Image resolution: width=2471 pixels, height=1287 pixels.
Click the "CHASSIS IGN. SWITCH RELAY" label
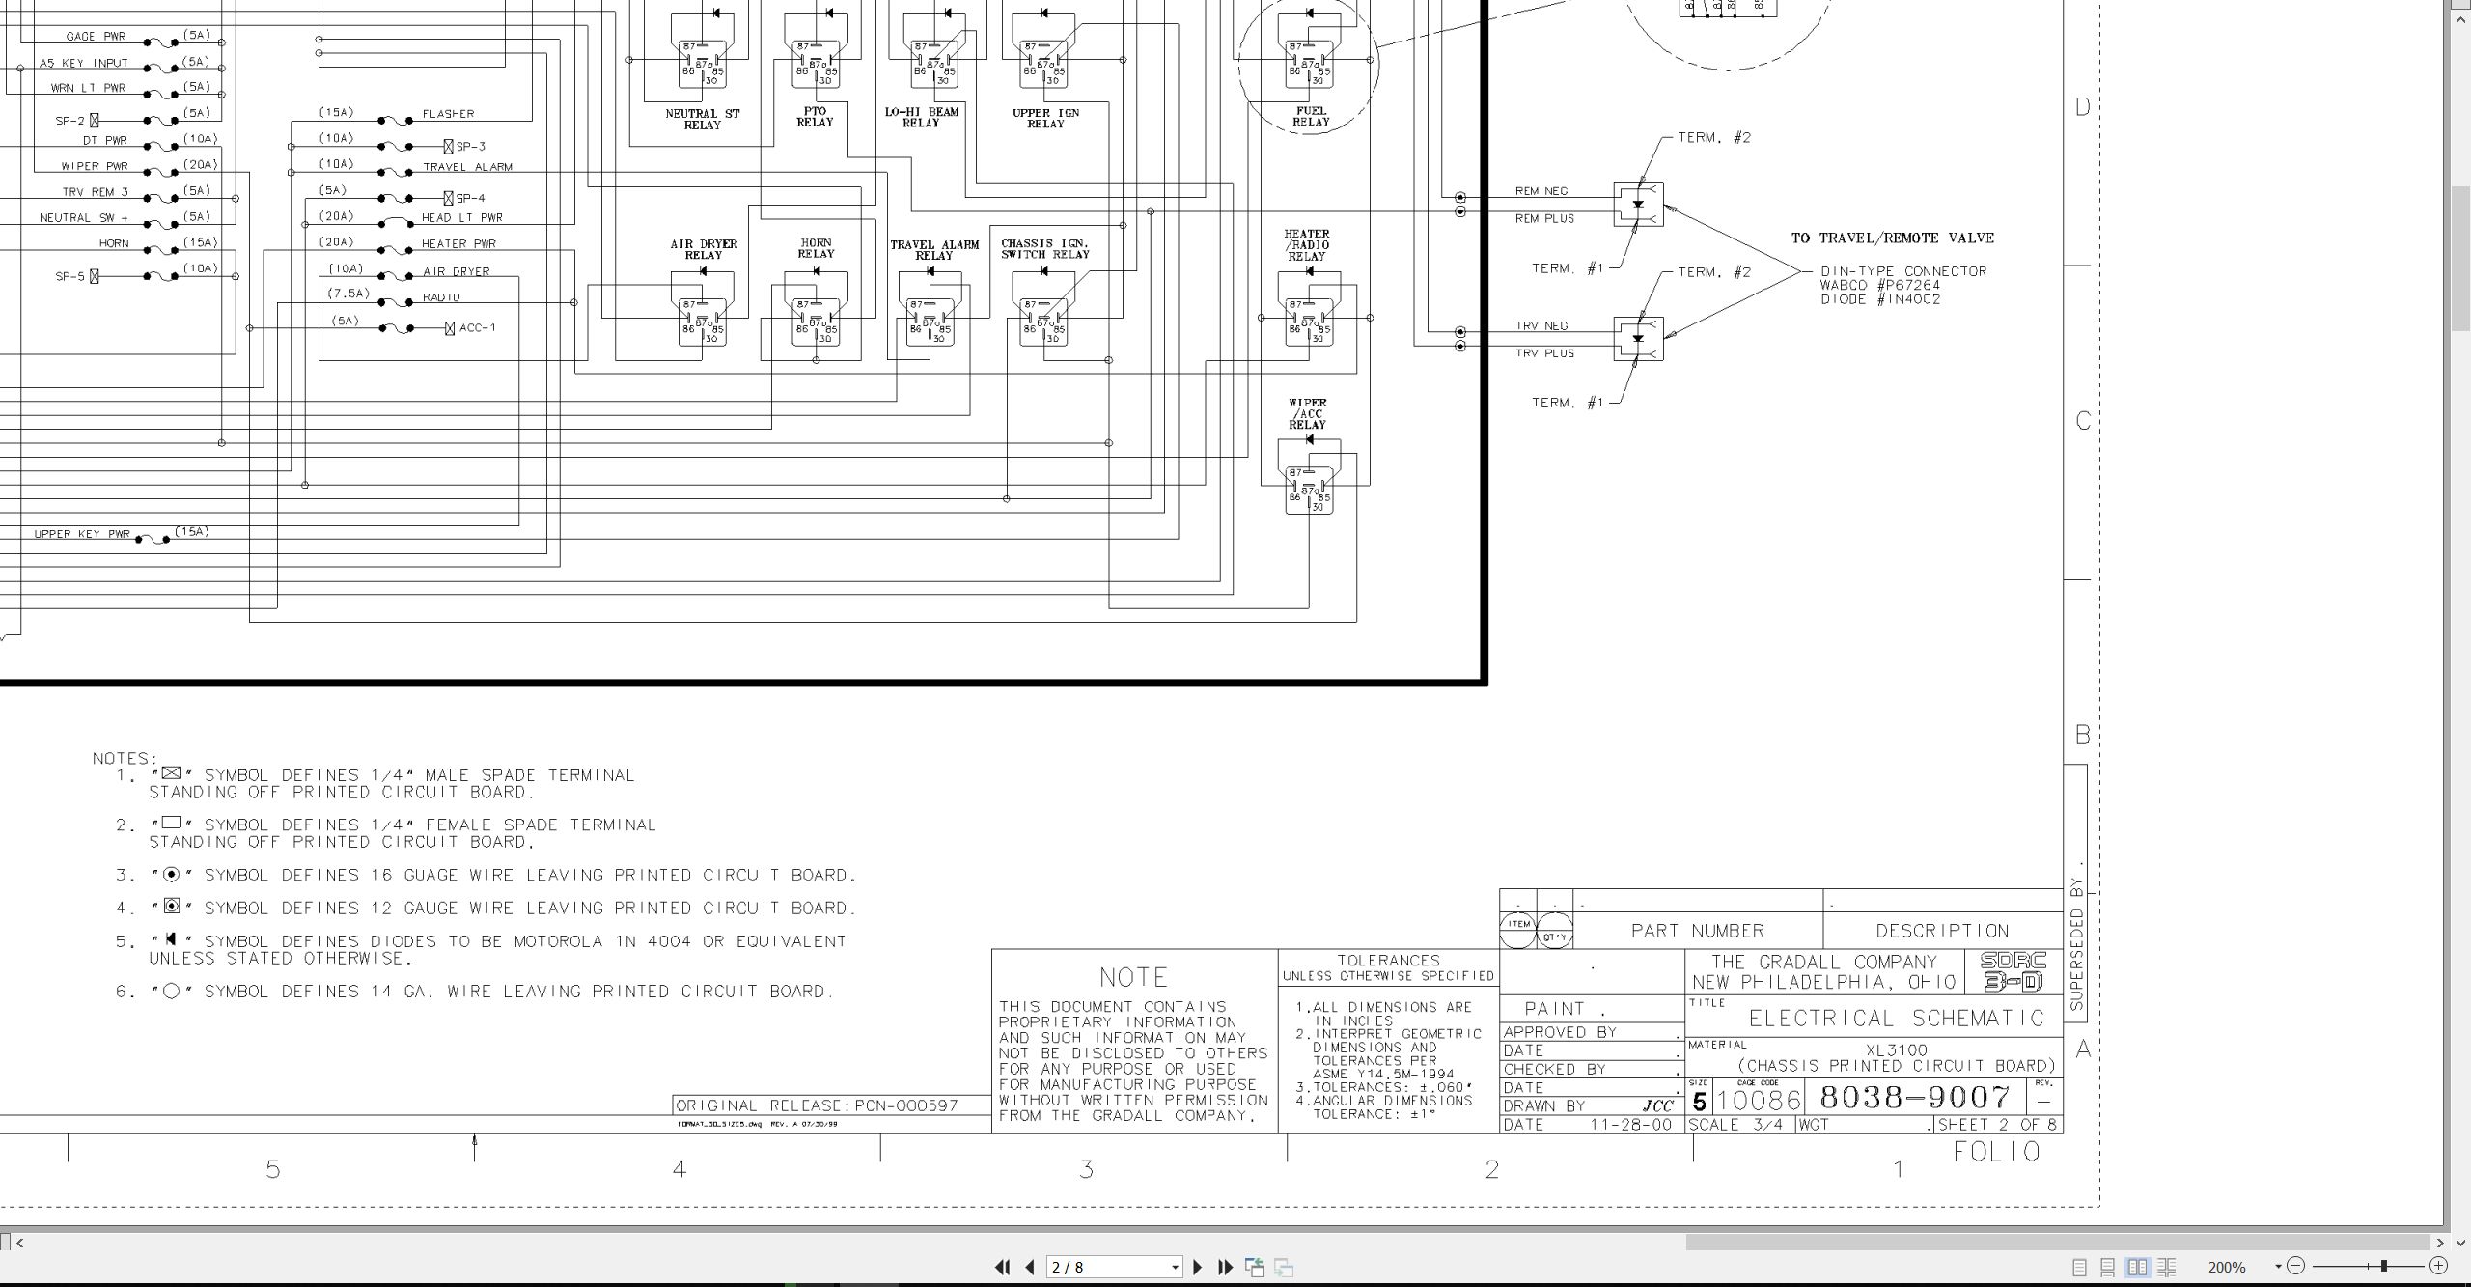coord(1045,249)
